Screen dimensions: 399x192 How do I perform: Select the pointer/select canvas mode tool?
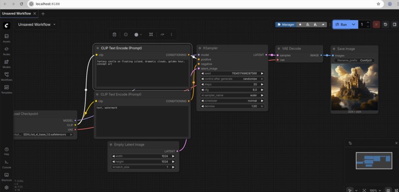pyautogui.click(x=350, y=190)
